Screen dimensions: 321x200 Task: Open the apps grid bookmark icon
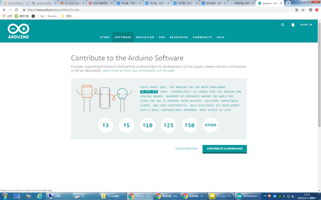coord(4,16)
